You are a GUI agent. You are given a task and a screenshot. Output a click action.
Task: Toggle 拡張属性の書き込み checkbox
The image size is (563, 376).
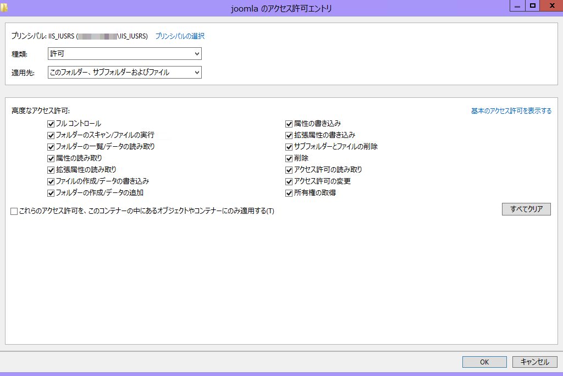289,135
